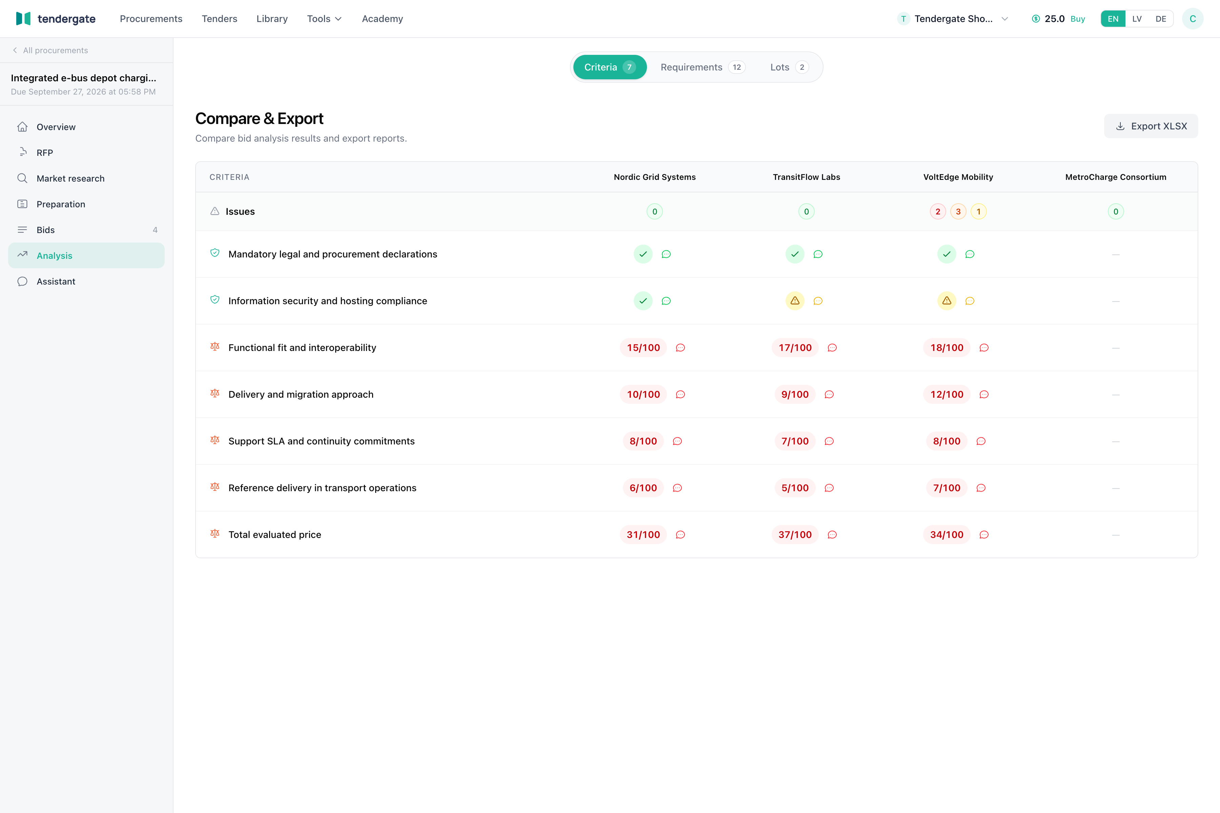The height and width of the screenshot is (813, 1220).
Task: Open Market research in the sidebar
Action: tap(87, 179)
